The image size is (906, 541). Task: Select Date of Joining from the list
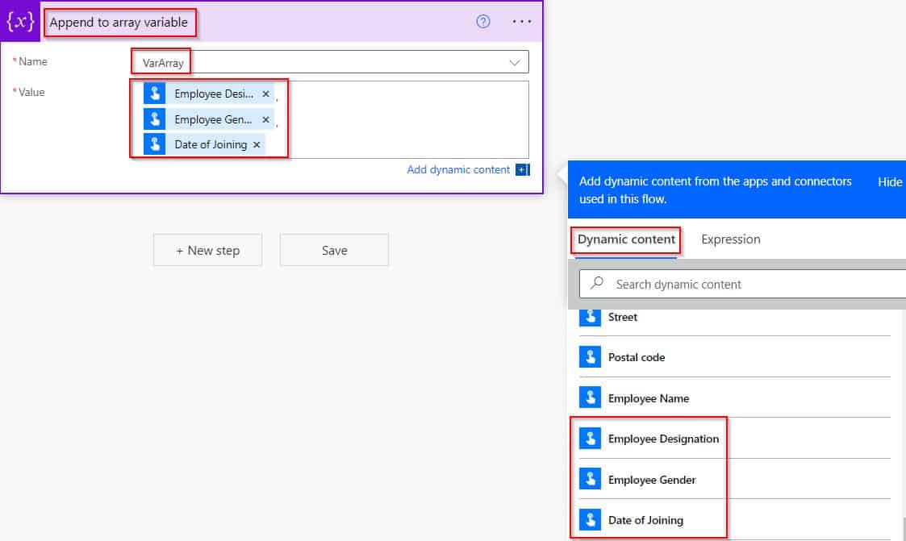click(735, 520)
